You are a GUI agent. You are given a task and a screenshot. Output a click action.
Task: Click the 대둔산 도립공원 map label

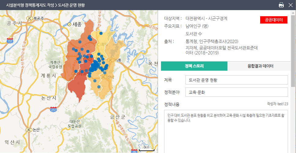coord(75,124)
